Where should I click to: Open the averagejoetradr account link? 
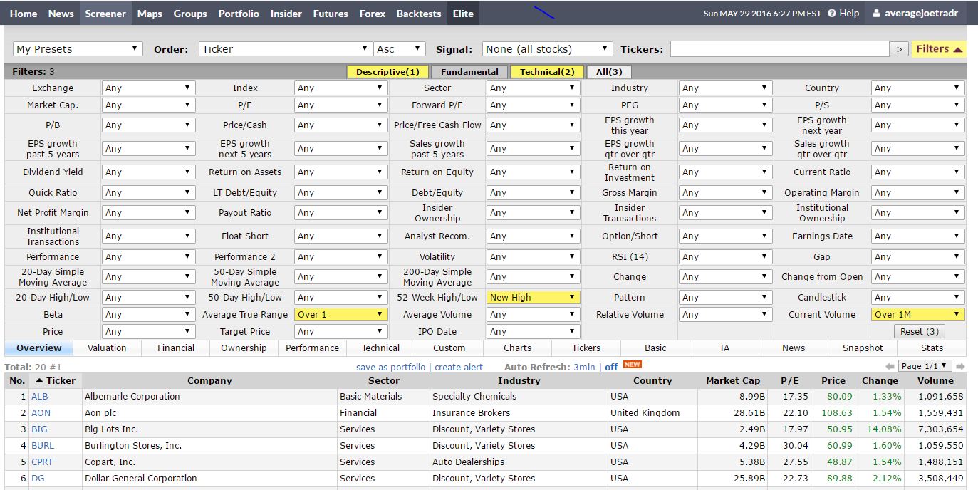921,14
